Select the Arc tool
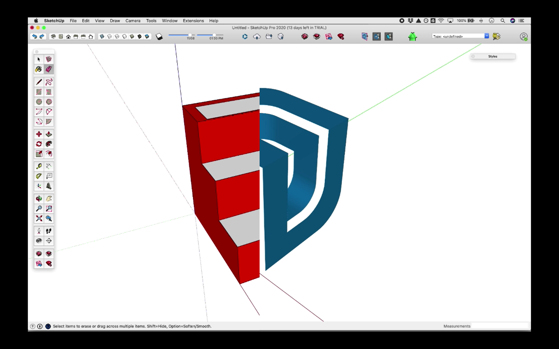559x349 pixels. (x=39, y=112)
